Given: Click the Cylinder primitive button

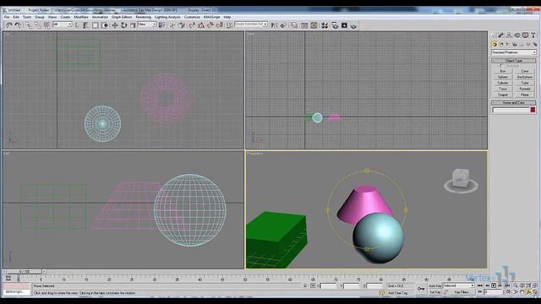Looking at the screenshot, I should point(503,83).
